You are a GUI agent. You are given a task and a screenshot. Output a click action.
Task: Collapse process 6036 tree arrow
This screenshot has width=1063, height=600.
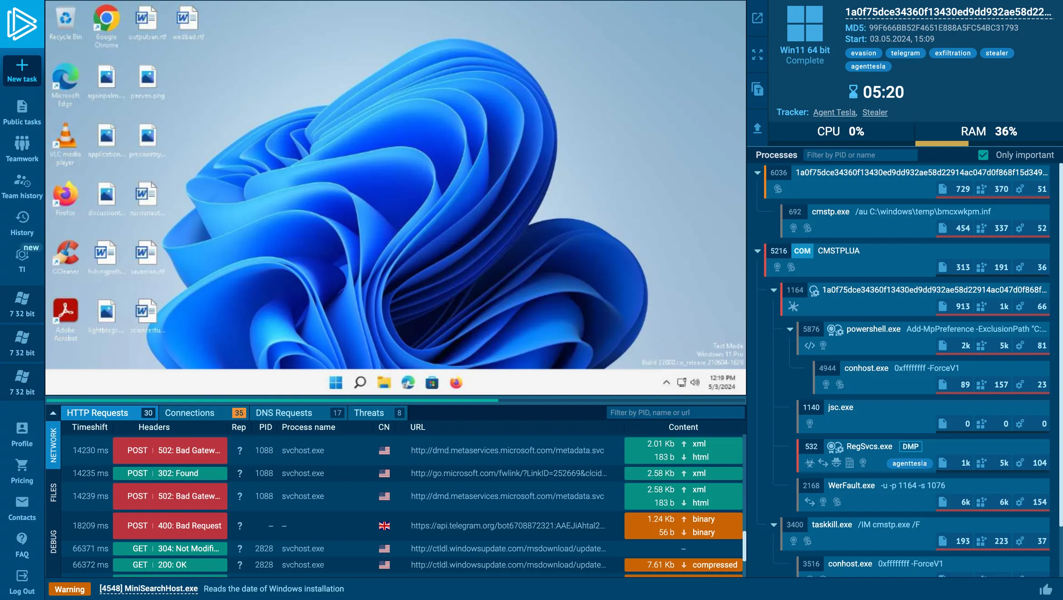(x=757, y=173)
